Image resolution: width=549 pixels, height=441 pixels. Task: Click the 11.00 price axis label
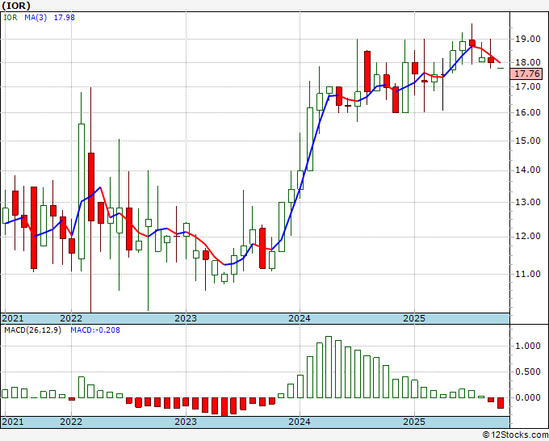coord(528,274)
